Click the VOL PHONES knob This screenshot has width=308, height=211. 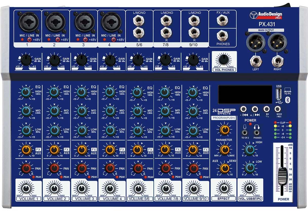click(223, 60)
